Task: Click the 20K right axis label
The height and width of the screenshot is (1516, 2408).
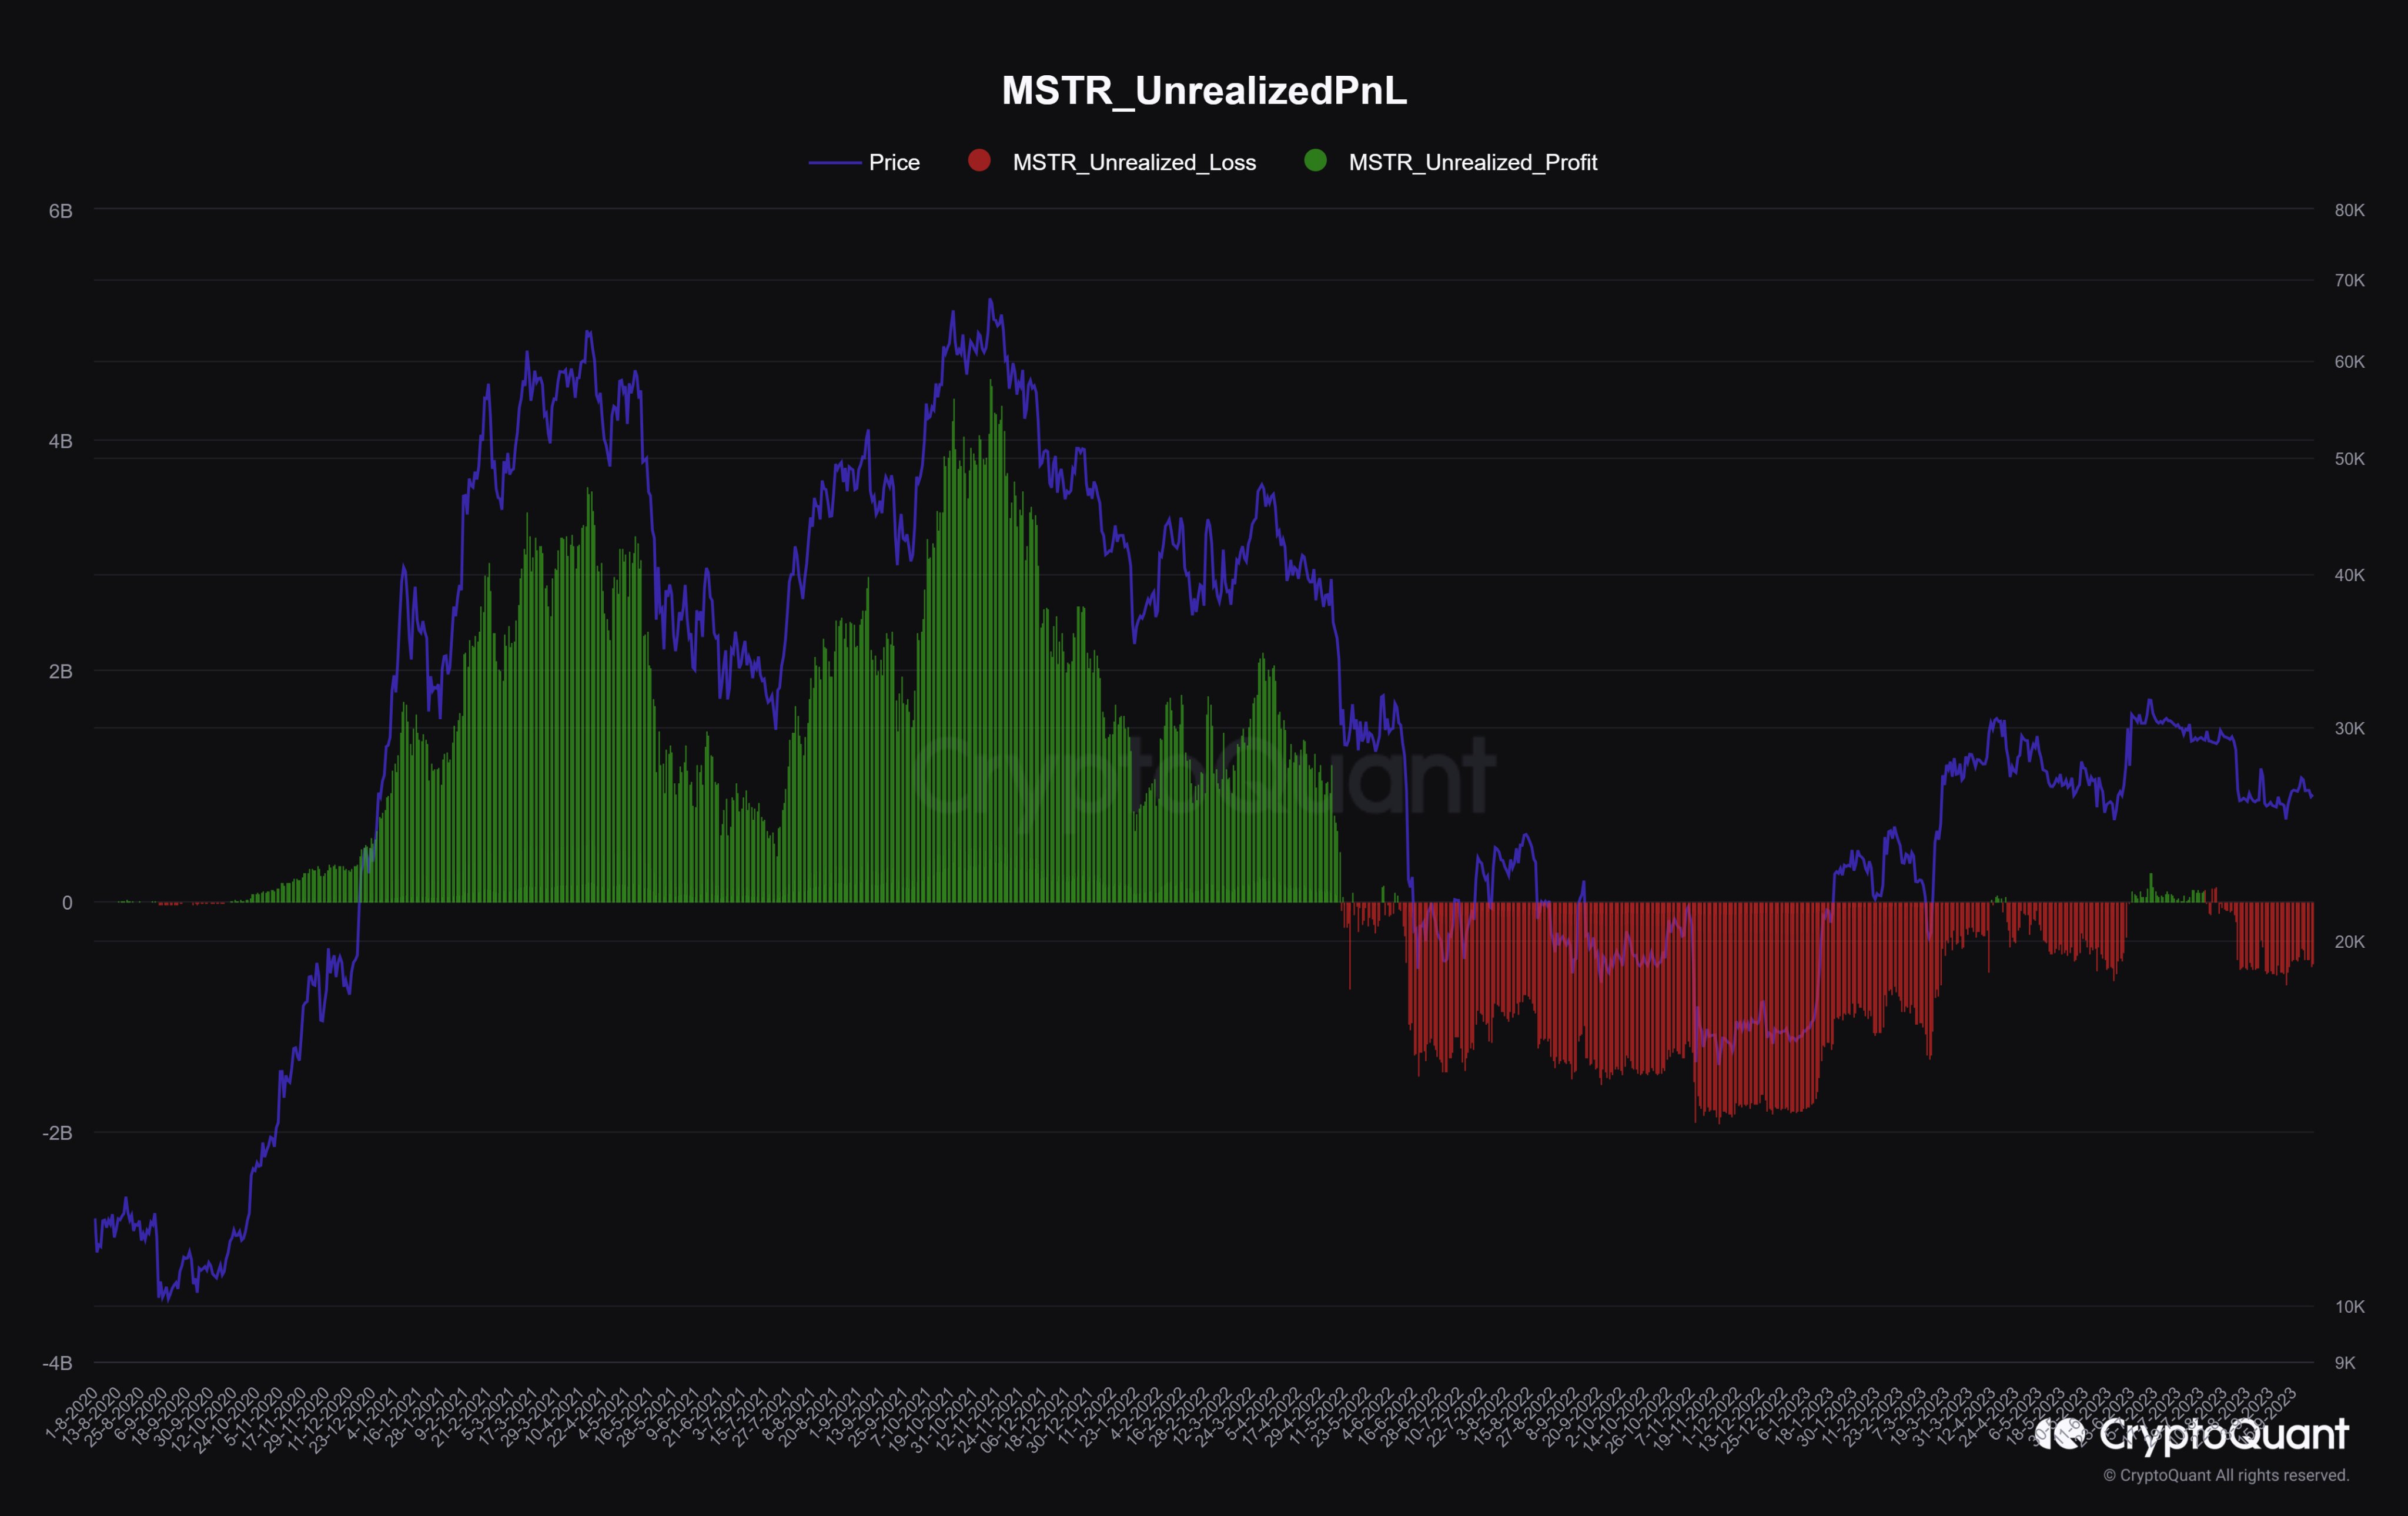Action: point(2349,941)
